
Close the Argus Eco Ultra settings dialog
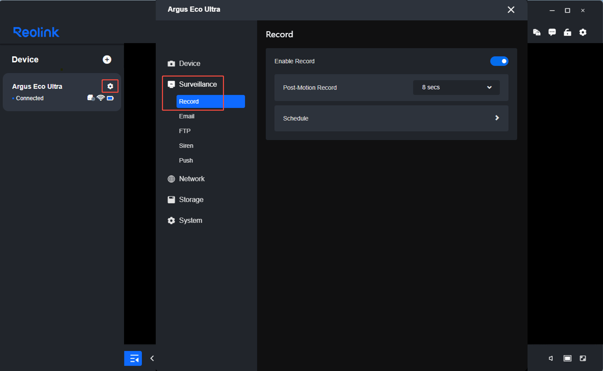click(511, 10)
